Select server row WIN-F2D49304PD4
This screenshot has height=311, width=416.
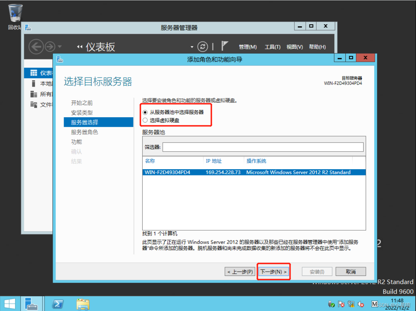pyautogui.click(x=254, y=172)
